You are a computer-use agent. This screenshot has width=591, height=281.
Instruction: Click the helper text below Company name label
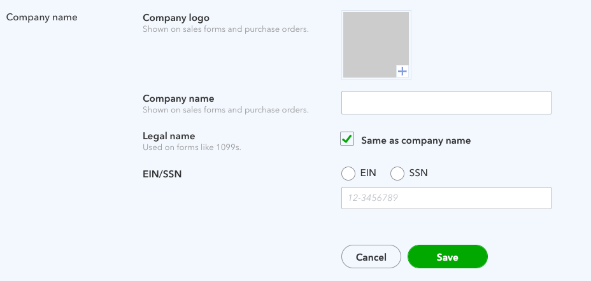(x=225, y=109)
